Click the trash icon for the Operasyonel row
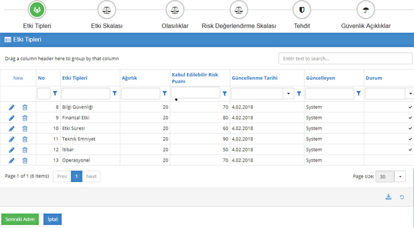Image resolution: width=414 pixels, height=228 pixels. (x=25, y=161)
